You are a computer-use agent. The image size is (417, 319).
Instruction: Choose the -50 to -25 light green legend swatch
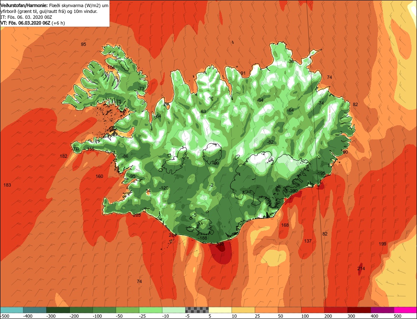point(127,310)
